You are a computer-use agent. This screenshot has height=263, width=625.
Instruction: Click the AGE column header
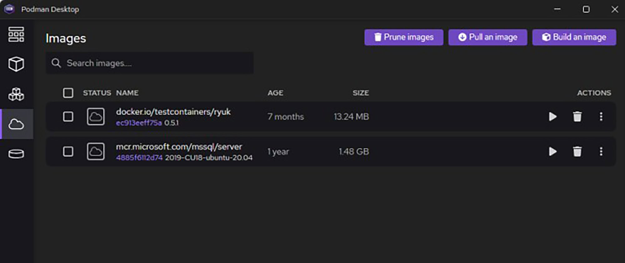275,93
